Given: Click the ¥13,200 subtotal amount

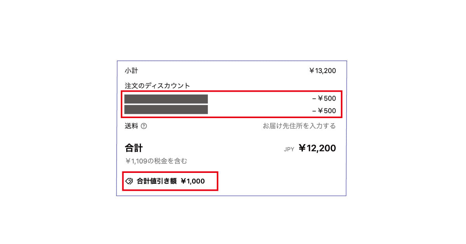Looking at the screenshot, I should 322,71.
